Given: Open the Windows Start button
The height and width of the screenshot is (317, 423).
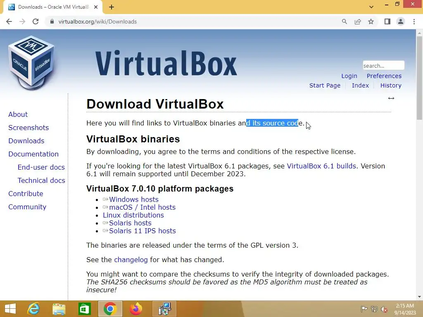Looking at the screenshot, I should [10, 309].
